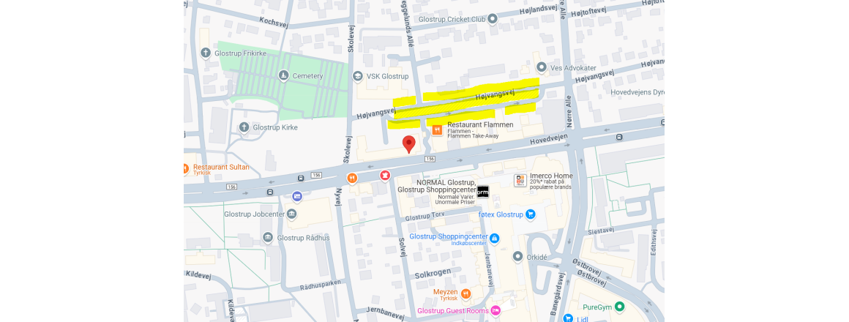Viewport: 849px width, 322px height.
Task: Open the føtex Glostrup shopping cart icon
Action: [530, 214]
